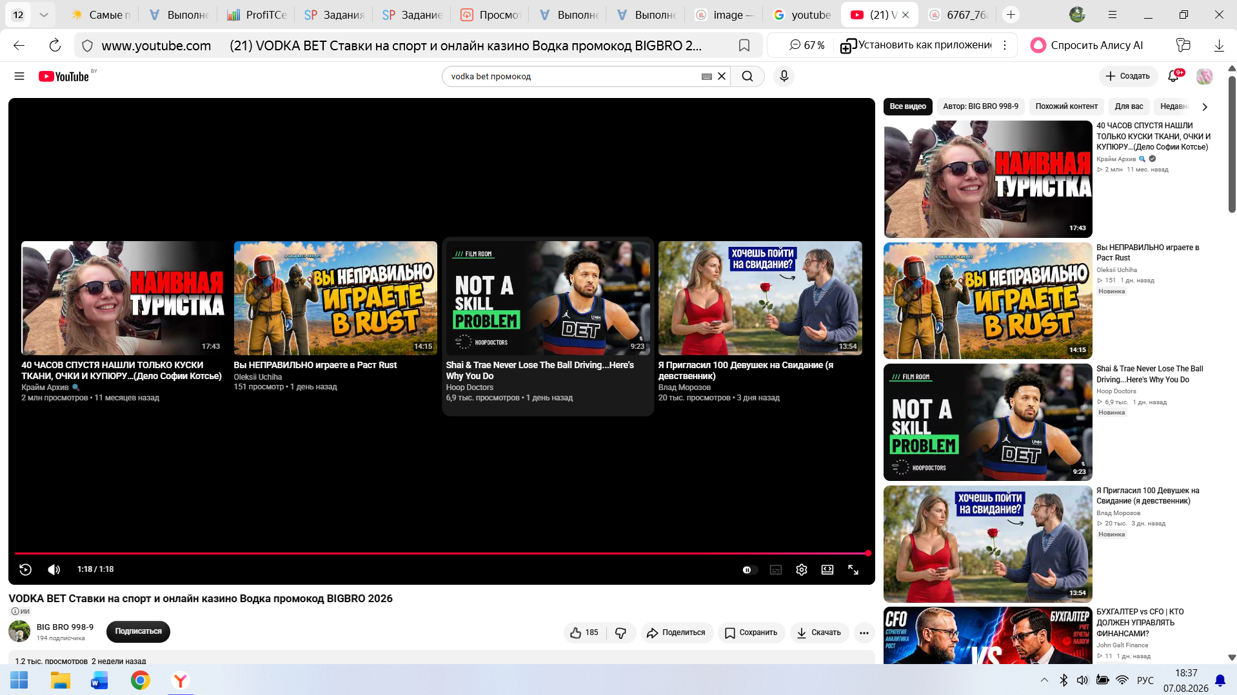Viewport: 1237px width, 695px height.
Task: Select the Все видео filter chip
Action: click(x=907, y=106)
